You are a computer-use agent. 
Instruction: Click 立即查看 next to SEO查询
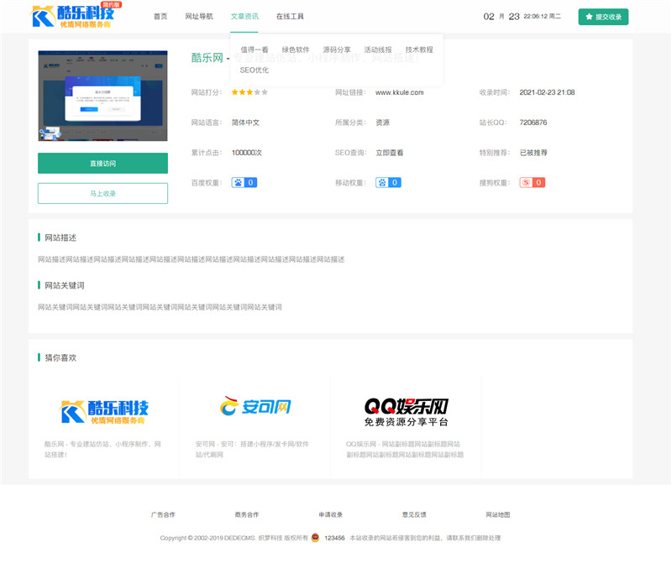coord(388,153)
